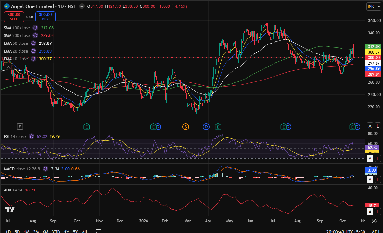Select the 3M date range

36,231
